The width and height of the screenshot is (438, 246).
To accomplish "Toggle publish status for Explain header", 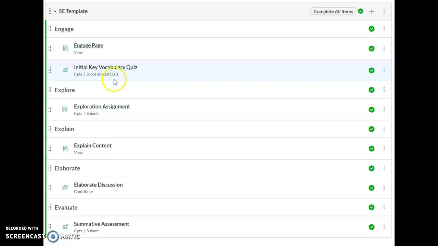I will [372, 129].
